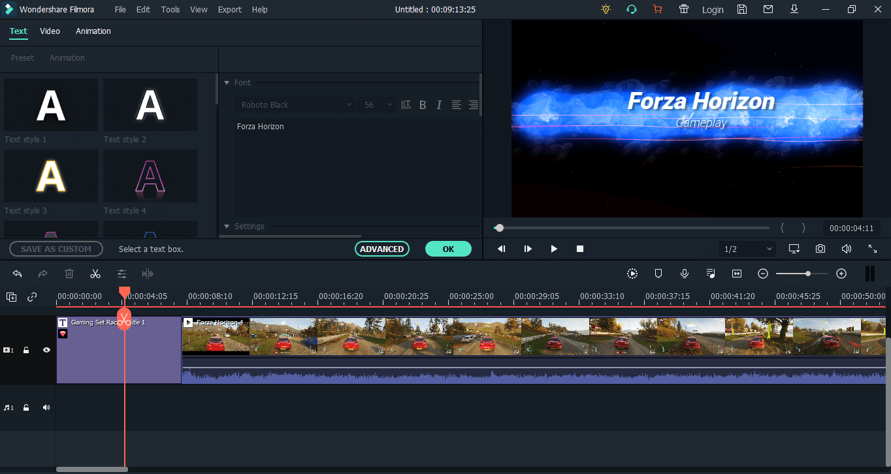Click the zoom out minus circle
891x474 pixels.
point(763,274)
